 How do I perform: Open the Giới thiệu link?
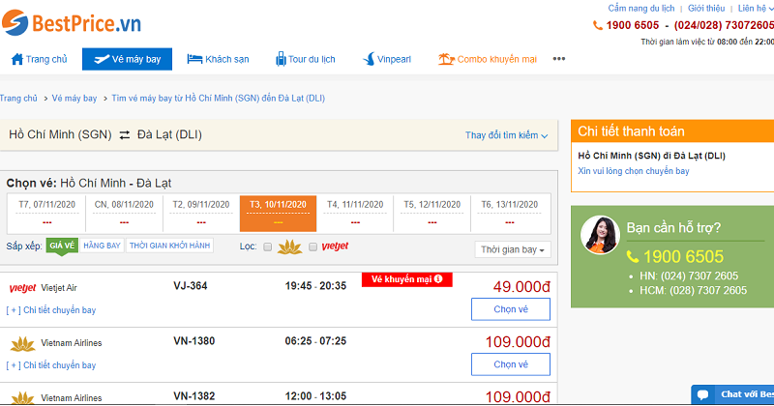[706, 9]
